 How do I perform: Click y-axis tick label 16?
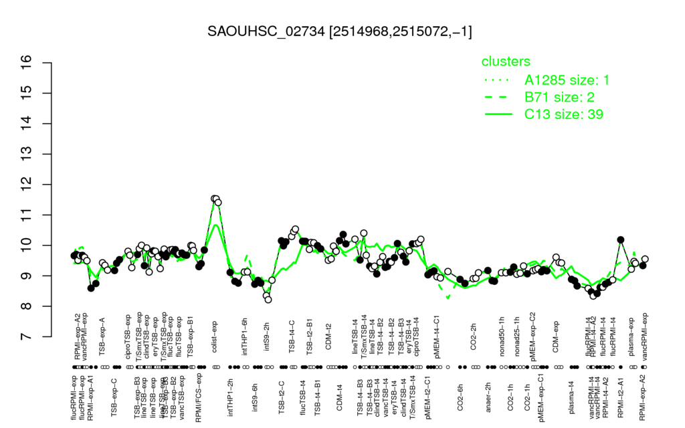pyautogui.click(x=26, y=62)
